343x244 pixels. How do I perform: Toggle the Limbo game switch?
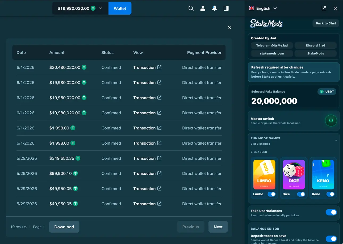(x=271, y=194)
